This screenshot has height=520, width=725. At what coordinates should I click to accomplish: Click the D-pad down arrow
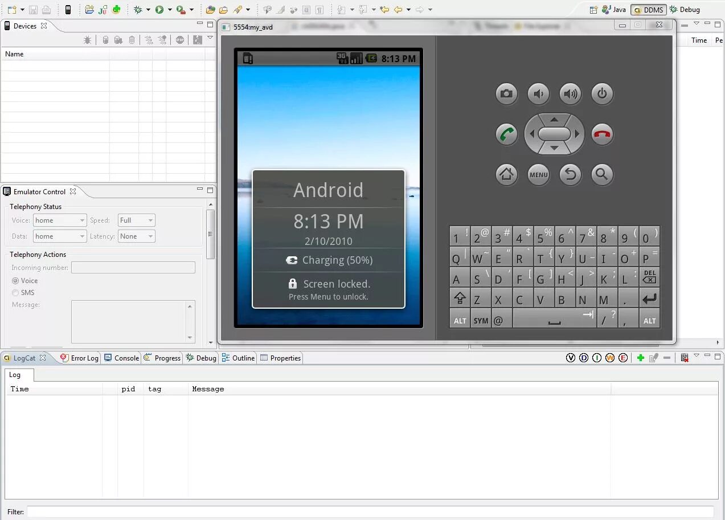tap(554, 149)
